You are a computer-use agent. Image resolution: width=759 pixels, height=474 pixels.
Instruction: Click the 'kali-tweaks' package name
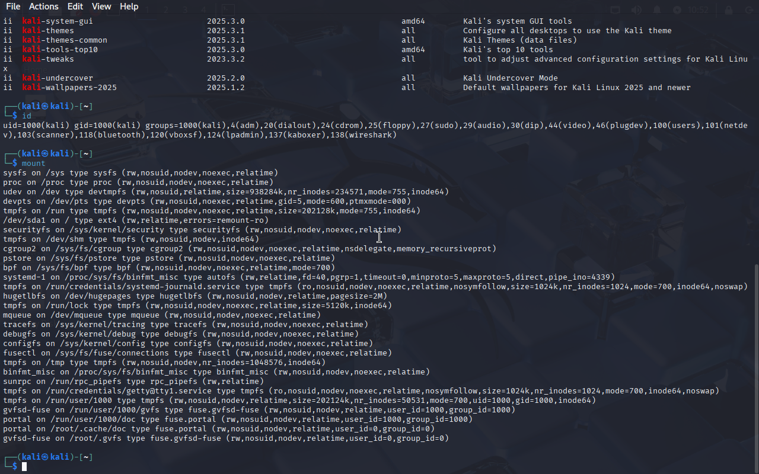pyautogui.click(x=48, y=59)
